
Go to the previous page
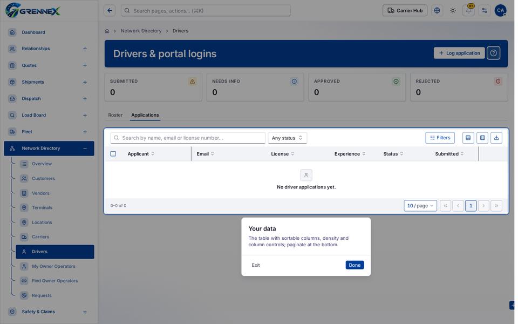(x=458, y=206)
